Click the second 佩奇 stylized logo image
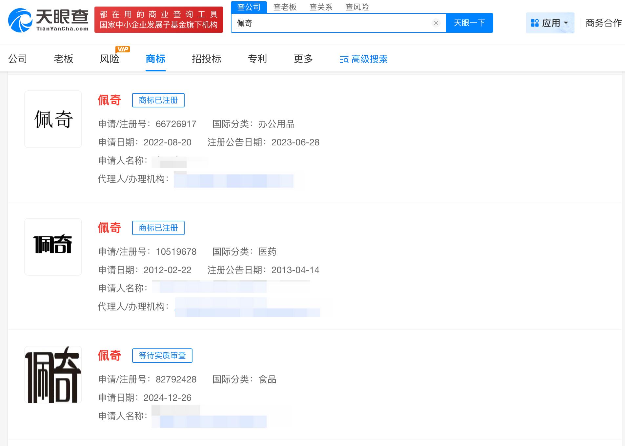 click(53, 246)
